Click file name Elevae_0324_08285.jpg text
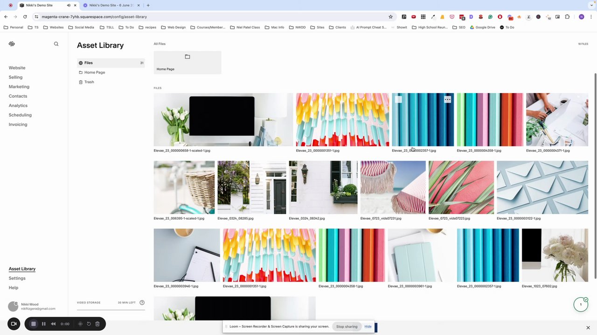This screenshot has height=335, width=597. [x=236, y=218]
